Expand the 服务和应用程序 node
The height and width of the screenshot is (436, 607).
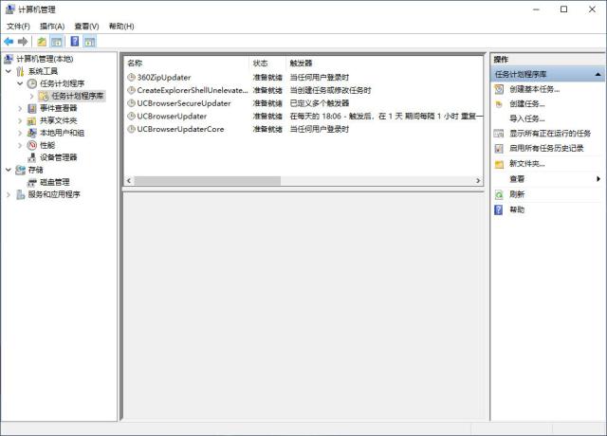click(x=9, y=194)
